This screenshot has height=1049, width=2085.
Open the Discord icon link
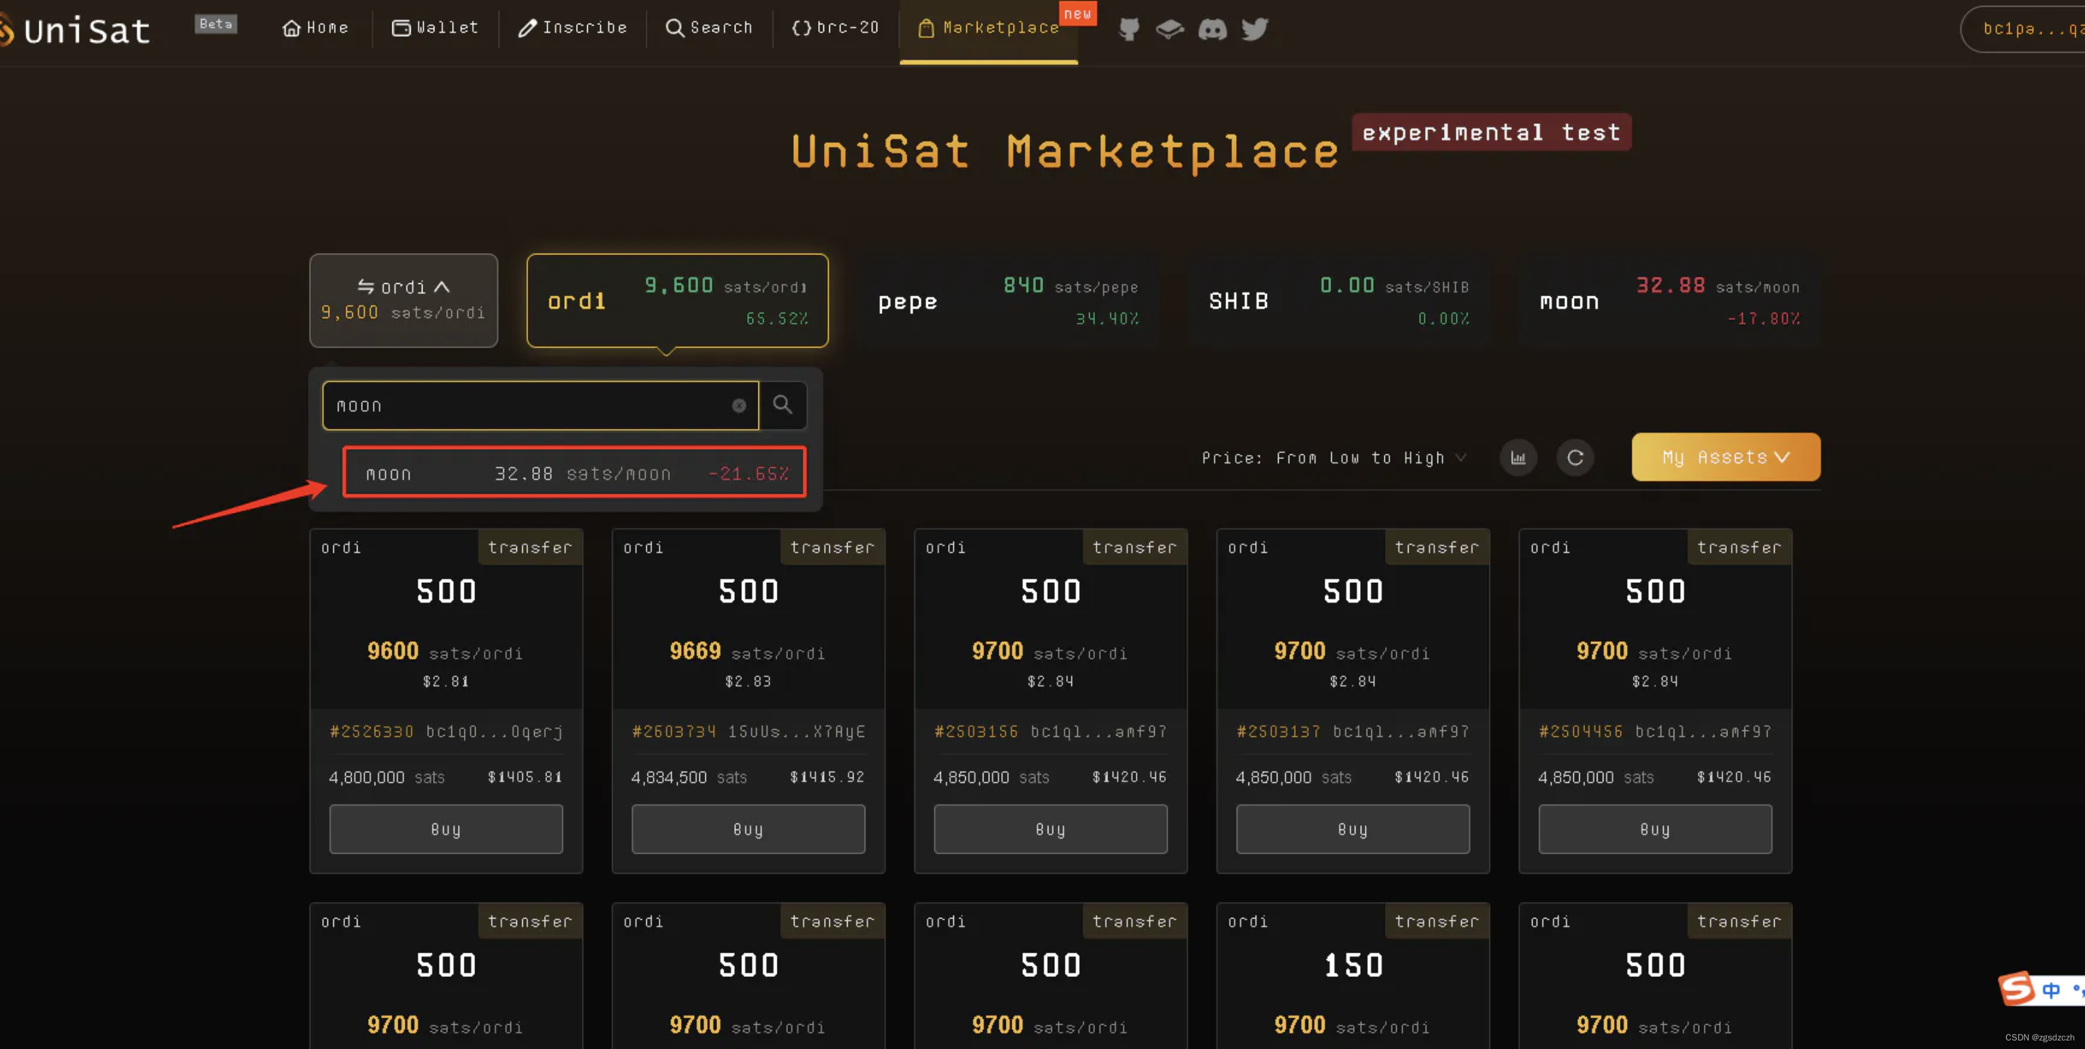point(1212,30)
